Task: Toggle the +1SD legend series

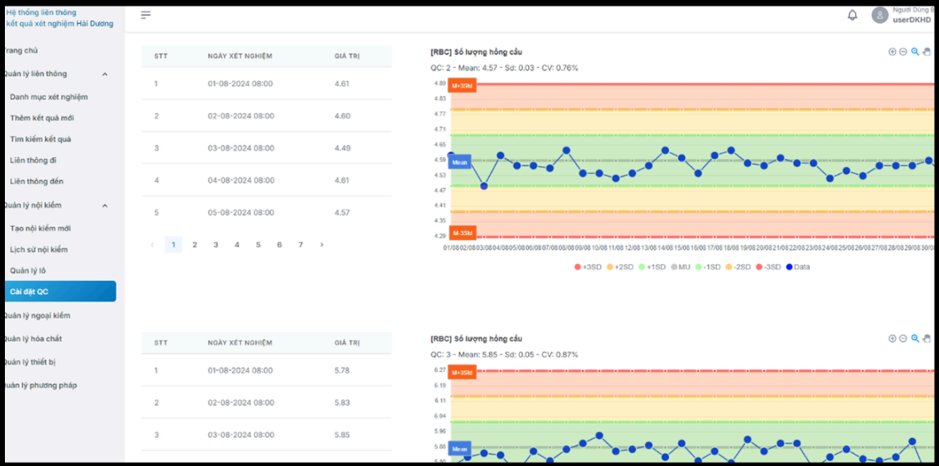Action: tap(652, 267)
